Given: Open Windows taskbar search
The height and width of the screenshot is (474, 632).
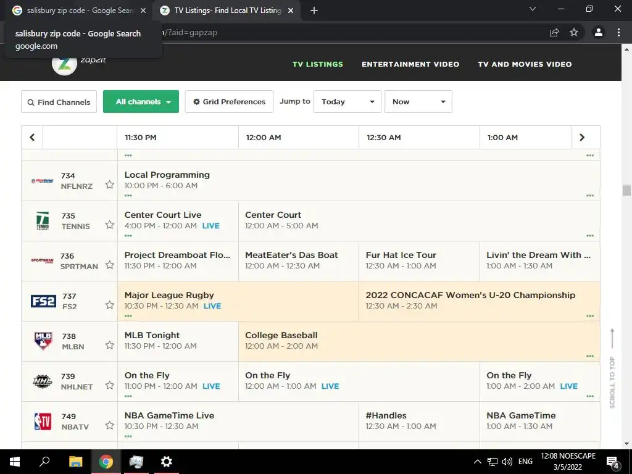Looking at the screenshot, I should (x=44, y=462).
